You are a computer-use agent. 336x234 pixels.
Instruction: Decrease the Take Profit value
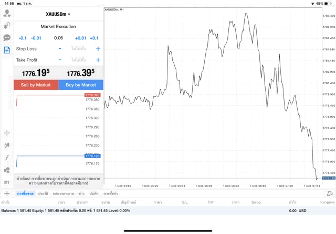[x=59, y=60]
